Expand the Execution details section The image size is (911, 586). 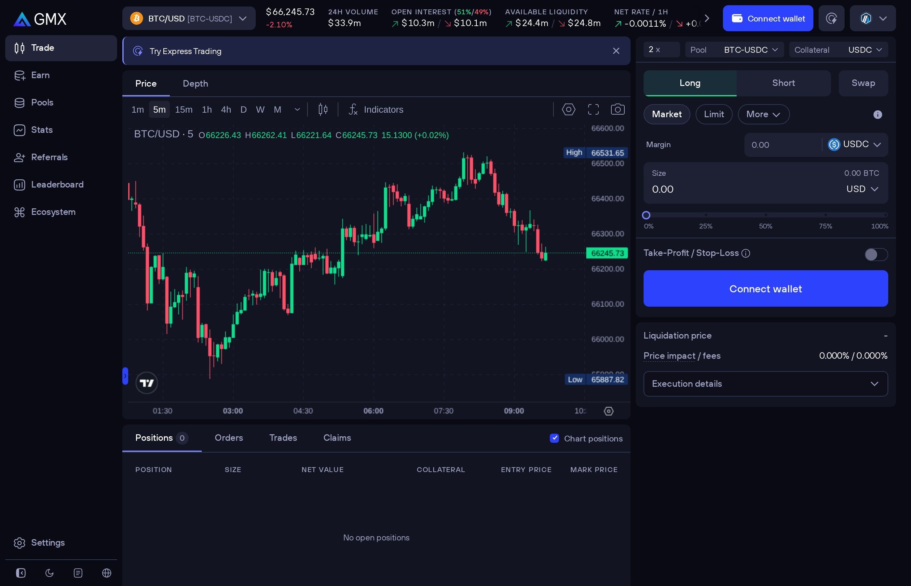[765, 384]
